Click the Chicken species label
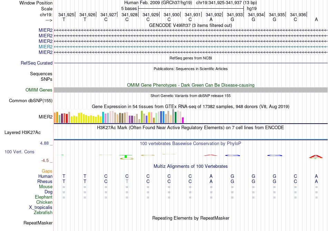The width and height of the screenshot is (328, 231). click(44, 202)
